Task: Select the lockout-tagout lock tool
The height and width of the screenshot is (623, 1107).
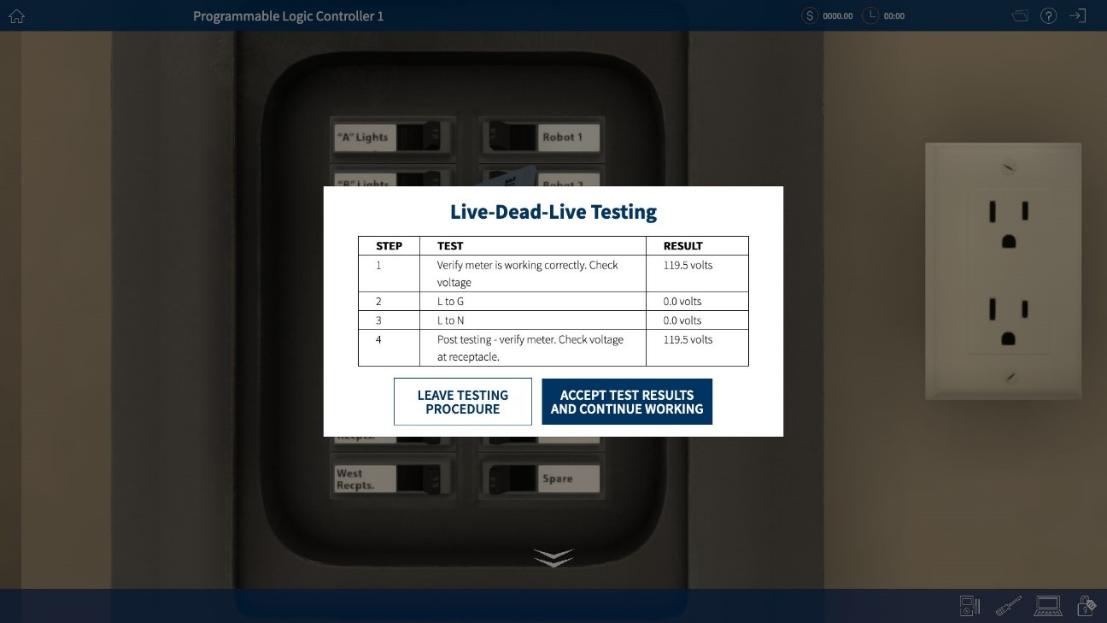Action: pyautogui.click(x=1086, y=606)
